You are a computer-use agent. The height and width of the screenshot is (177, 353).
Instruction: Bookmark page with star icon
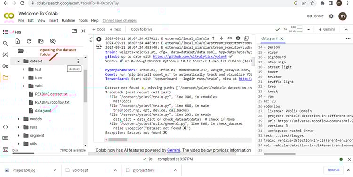pos(312,3)
